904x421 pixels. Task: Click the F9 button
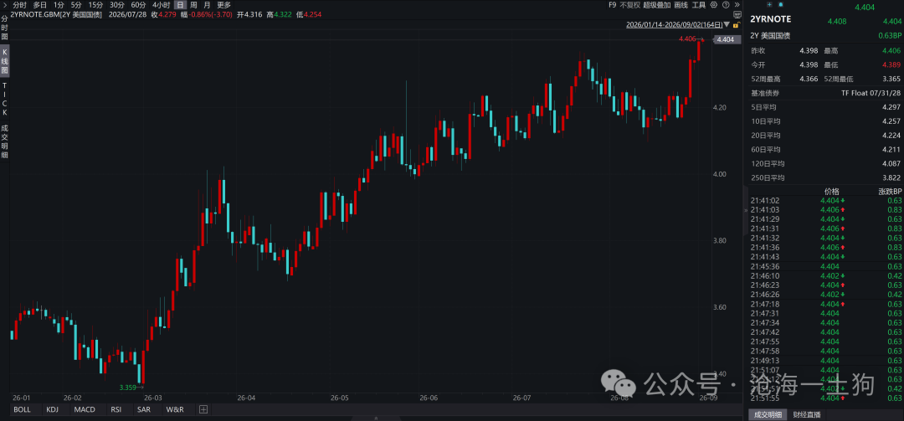coord(612,5)
